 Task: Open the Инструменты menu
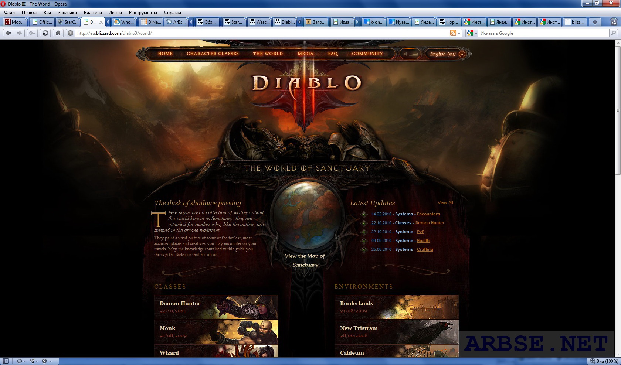(143, 13)
